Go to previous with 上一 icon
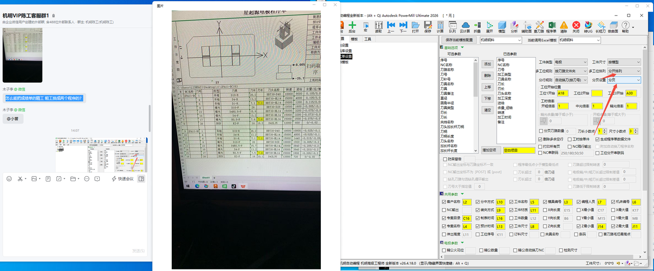 (391, 27)
